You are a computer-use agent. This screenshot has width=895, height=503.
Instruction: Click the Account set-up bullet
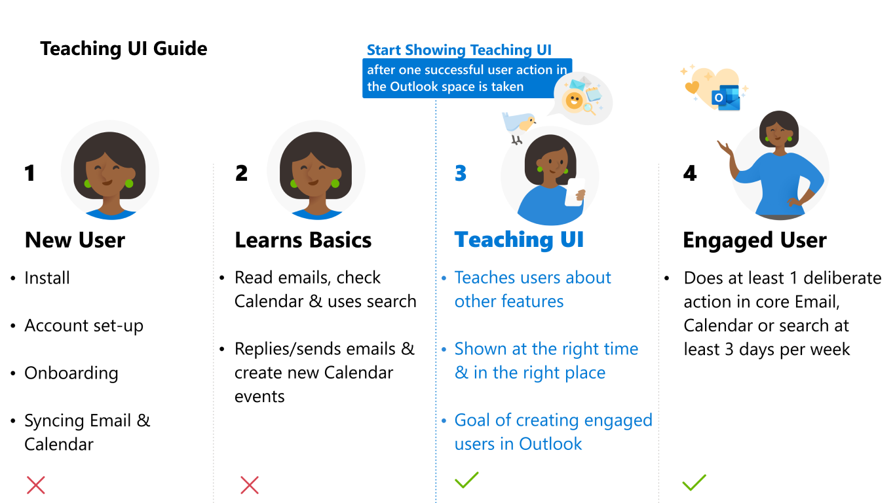coord(84,326)
